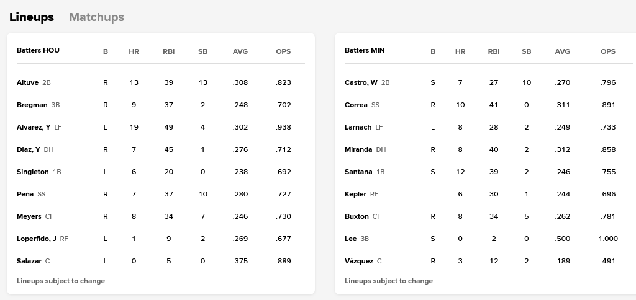The image size is (636, 300).
Task: Select Correa in the Minnesota lineup
Action: (356, 105)
